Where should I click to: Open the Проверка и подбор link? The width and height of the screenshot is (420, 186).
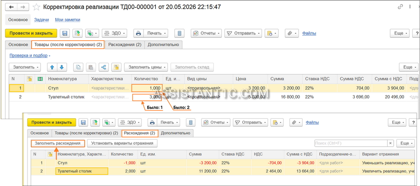click(28, 55)
